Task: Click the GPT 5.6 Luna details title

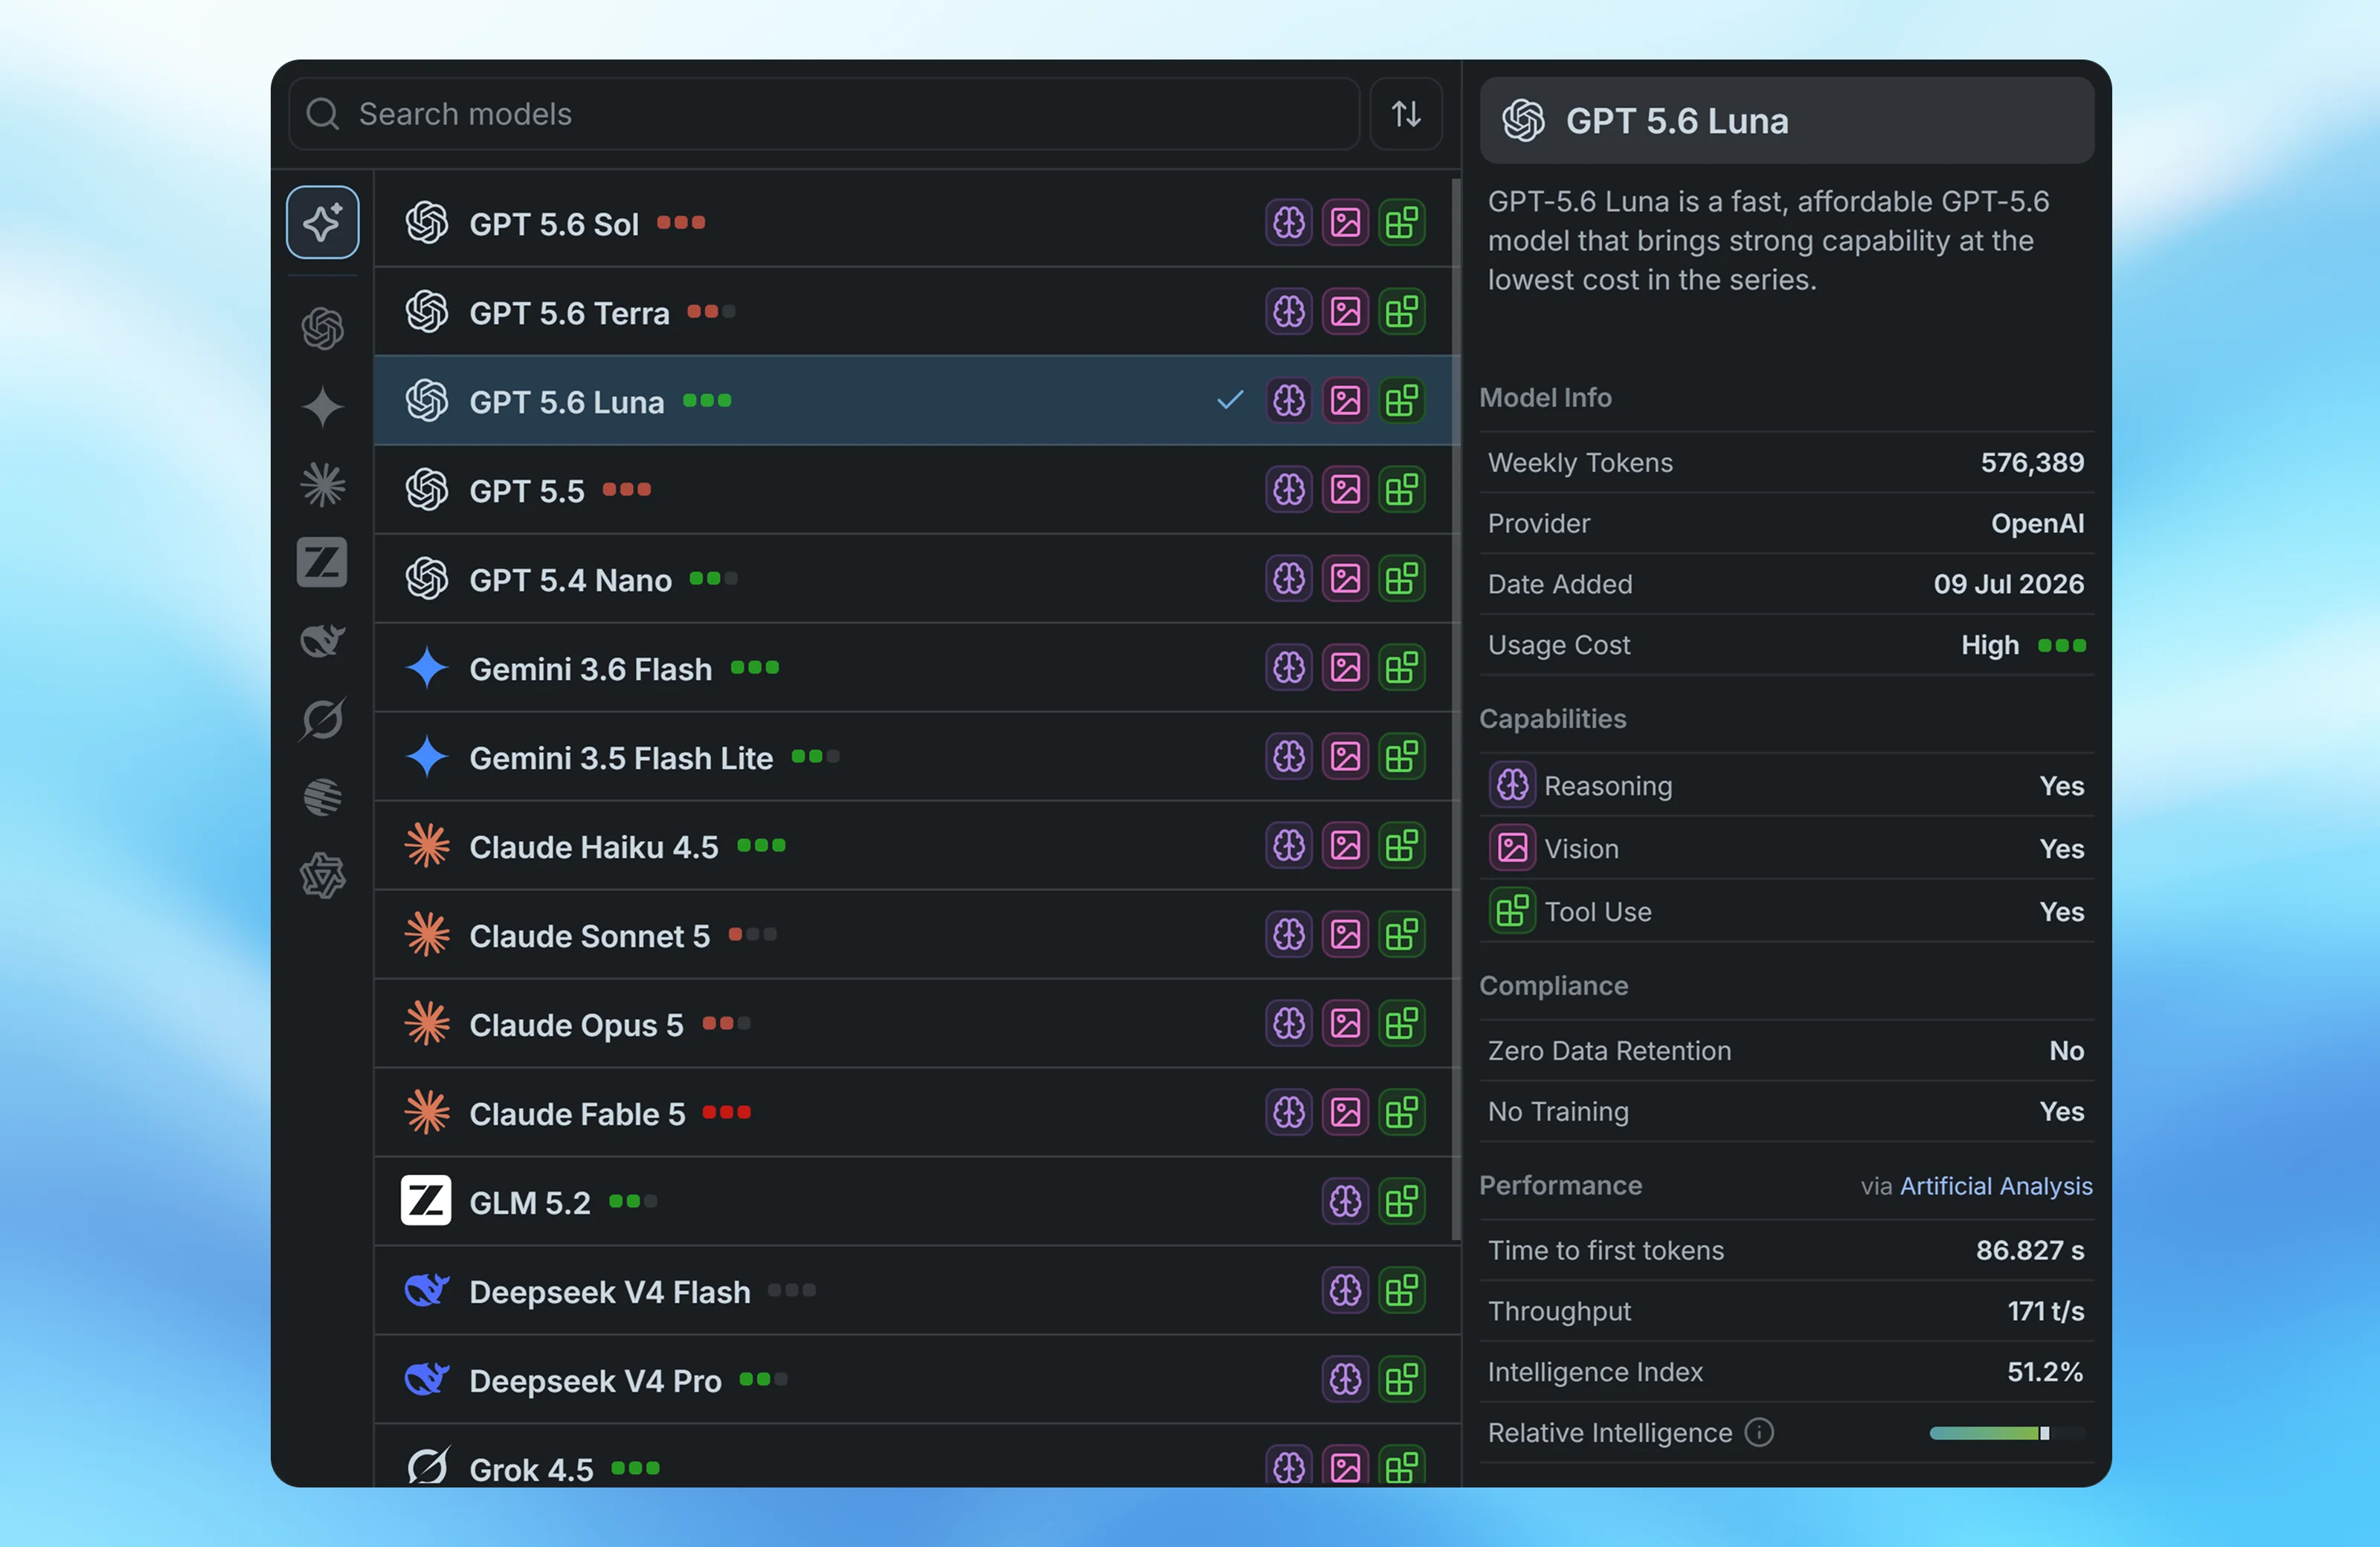Action: [x=1677, y=121]
